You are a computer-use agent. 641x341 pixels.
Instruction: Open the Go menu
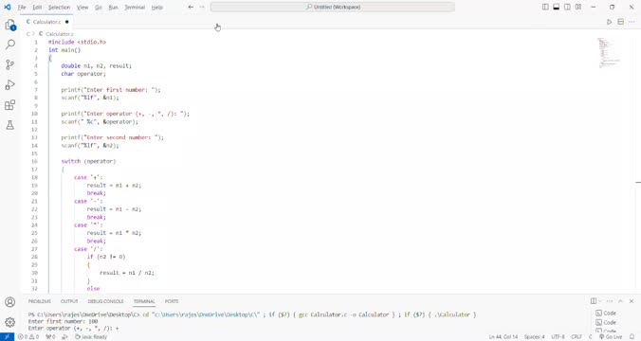99,8
